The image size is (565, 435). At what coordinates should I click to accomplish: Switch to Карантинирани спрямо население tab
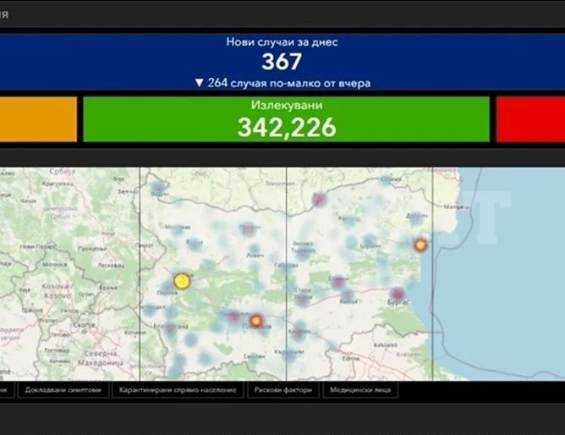(x=178, y=390)
